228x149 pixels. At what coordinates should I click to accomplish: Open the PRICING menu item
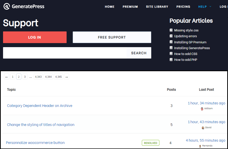click(x=183, y=7)
